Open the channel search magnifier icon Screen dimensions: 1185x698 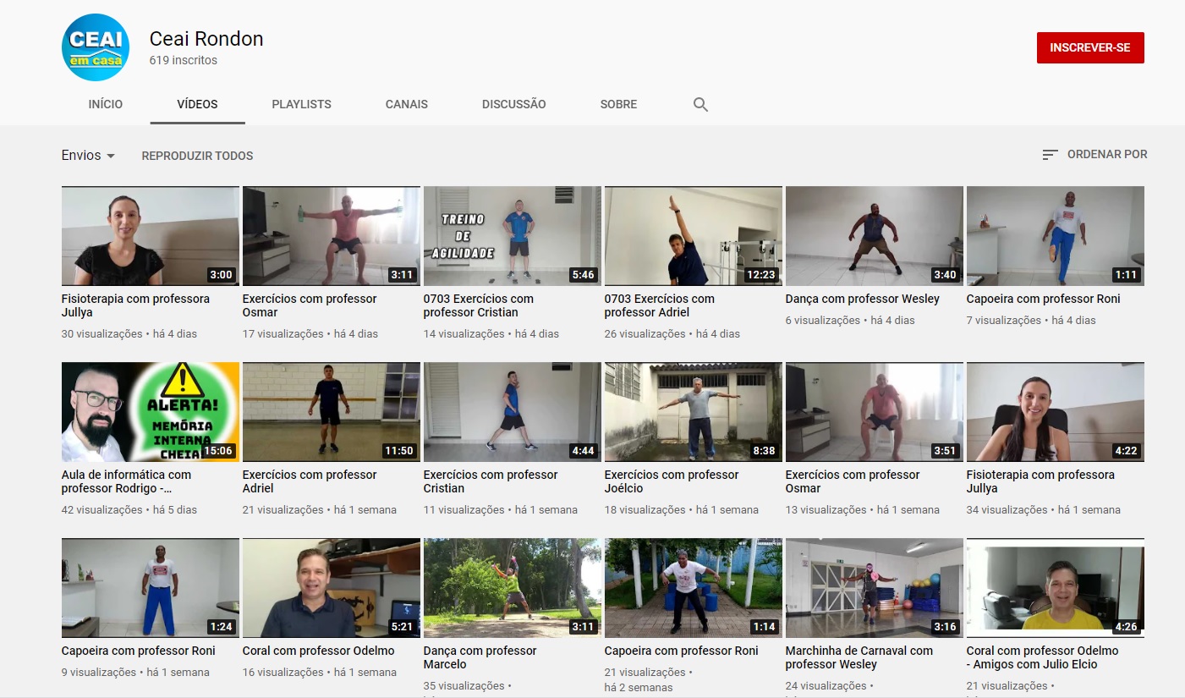pyautogui.click(x=700, y=105)
